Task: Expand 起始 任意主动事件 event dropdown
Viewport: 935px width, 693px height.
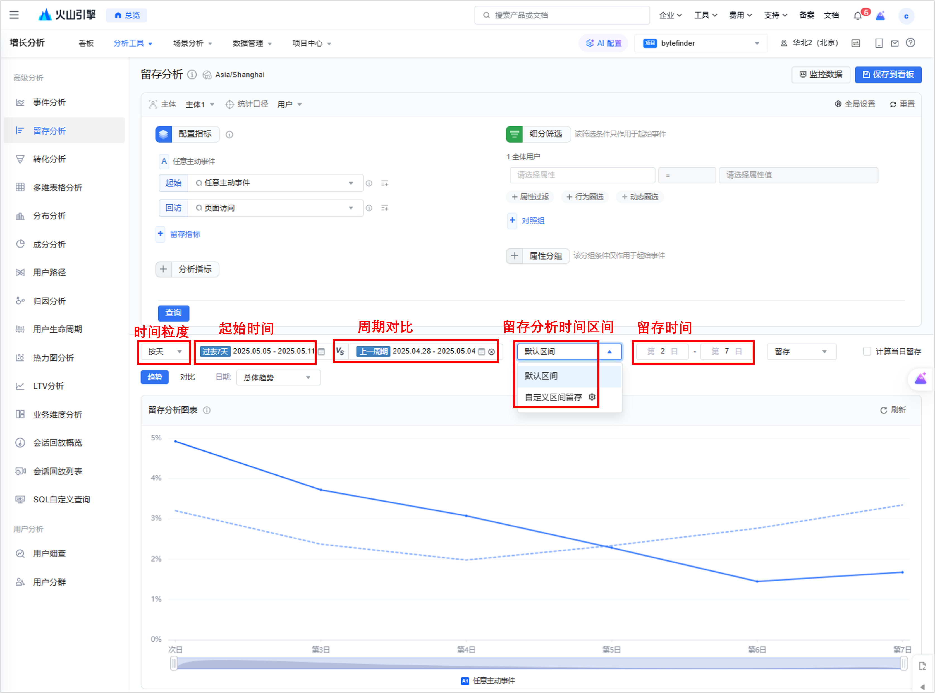Action: (275, 183)
